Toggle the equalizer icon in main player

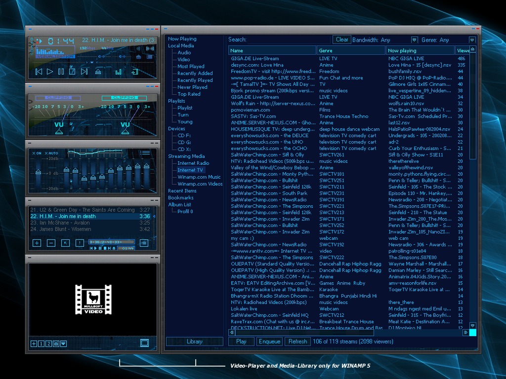[139, 57]
